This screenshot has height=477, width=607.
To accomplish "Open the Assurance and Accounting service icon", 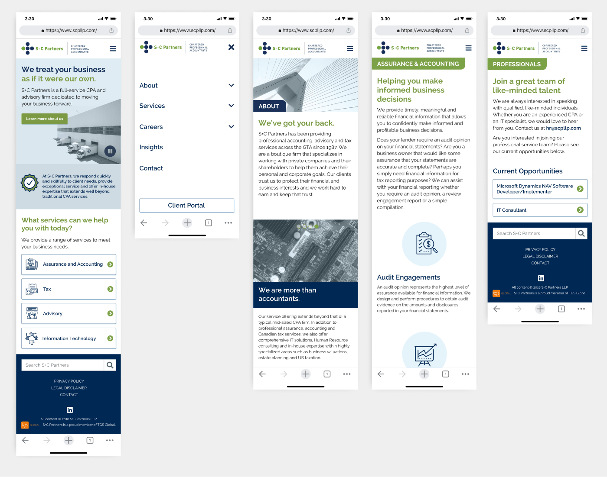I will click(x=32, y=264).
